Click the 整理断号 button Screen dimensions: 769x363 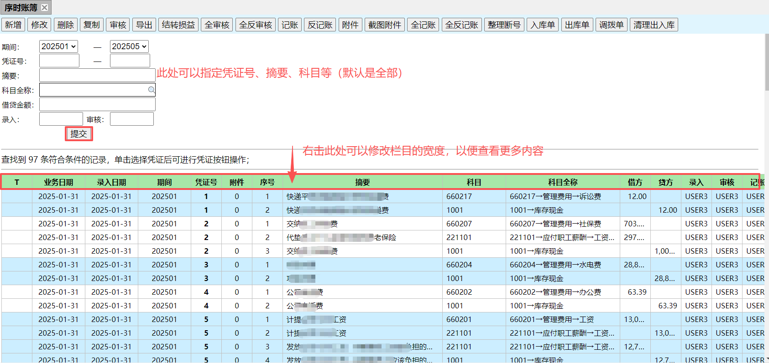point(504,25)
